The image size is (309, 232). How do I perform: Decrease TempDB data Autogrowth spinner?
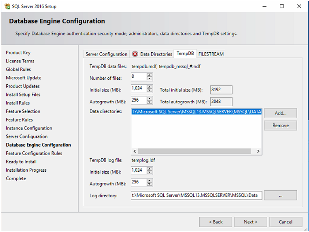[150, 102]
